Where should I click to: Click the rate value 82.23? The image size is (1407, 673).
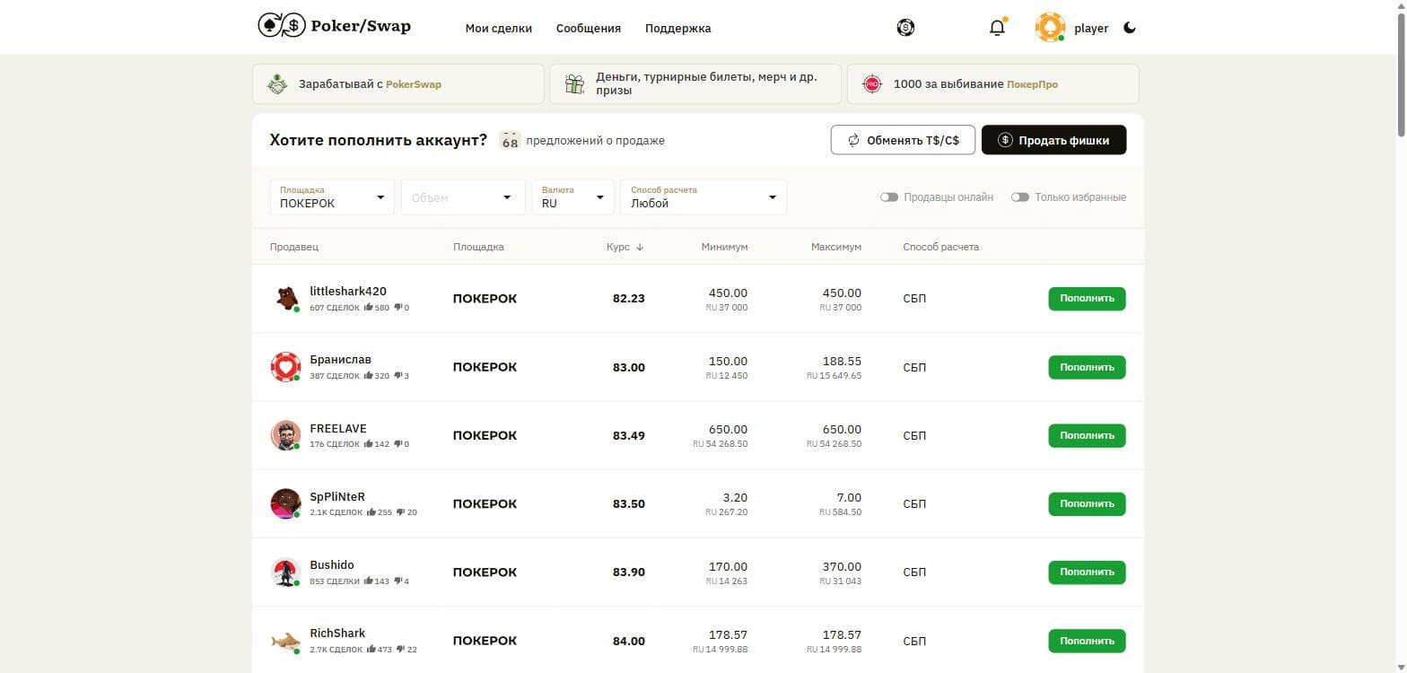coord(629,299)
